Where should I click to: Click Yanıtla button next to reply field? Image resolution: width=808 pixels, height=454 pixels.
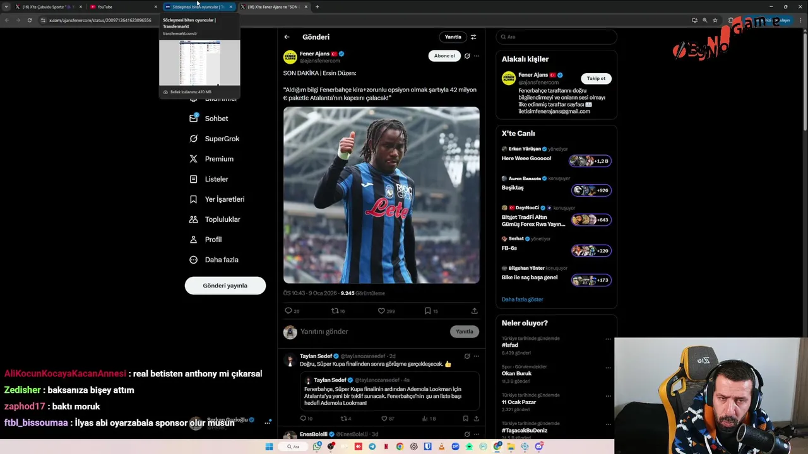tap(465, 332)
